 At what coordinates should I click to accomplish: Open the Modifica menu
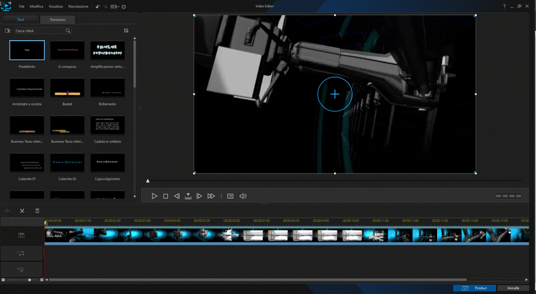[x=37, y=7]
